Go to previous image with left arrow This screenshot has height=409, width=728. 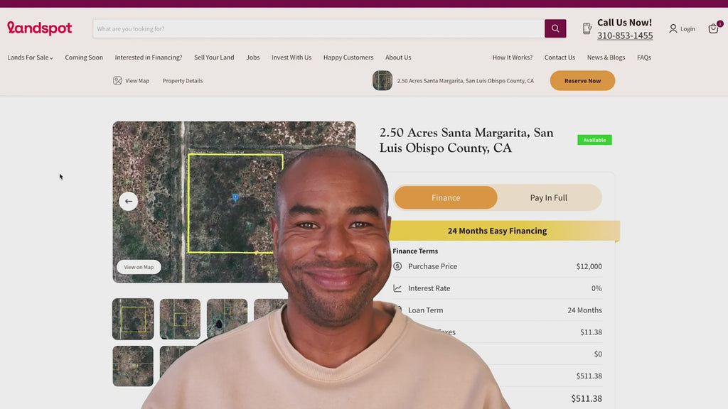coord(128,201)
